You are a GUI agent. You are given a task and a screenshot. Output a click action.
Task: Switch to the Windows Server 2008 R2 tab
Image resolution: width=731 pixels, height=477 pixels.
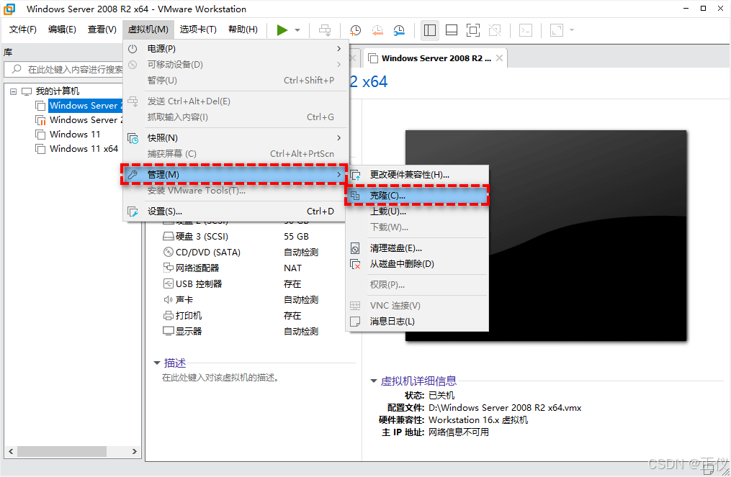tap(436, 58)
